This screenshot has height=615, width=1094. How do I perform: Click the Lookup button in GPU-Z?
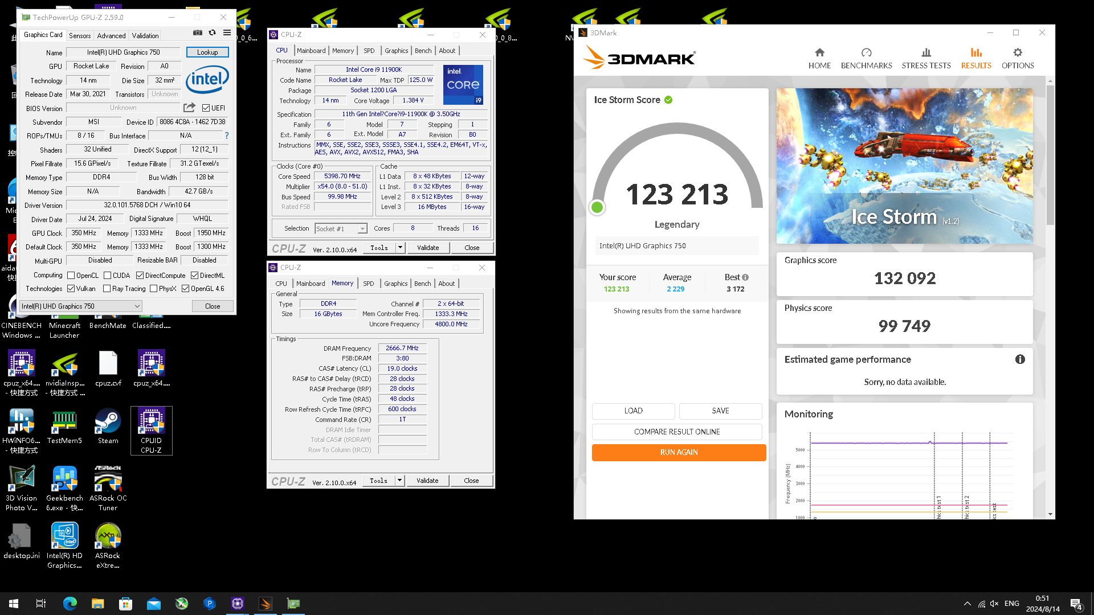(x=207, y=52)
